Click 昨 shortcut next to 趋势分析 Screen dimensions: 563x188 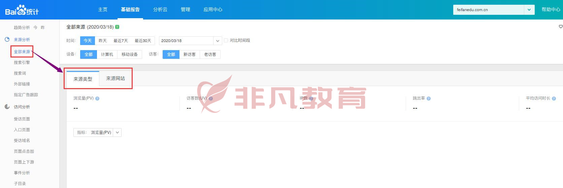(x=43, y=28)
